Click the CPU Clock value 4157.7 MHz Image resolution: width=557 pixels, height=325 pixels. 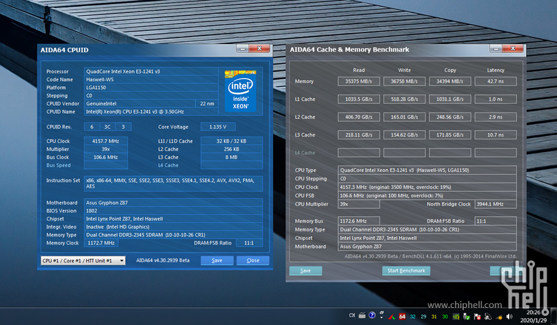[105, 141]
